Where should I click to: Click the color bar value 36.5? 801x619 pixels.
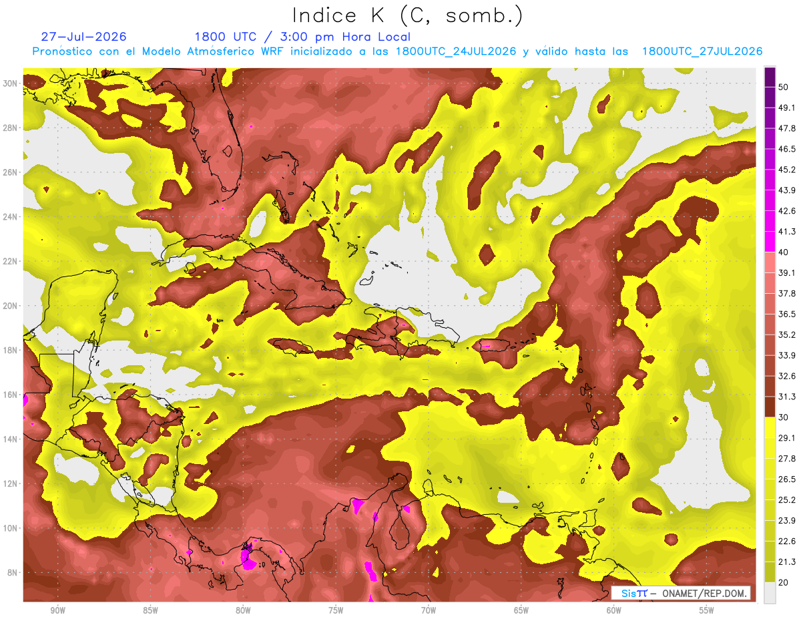click(x=788, y=314)
